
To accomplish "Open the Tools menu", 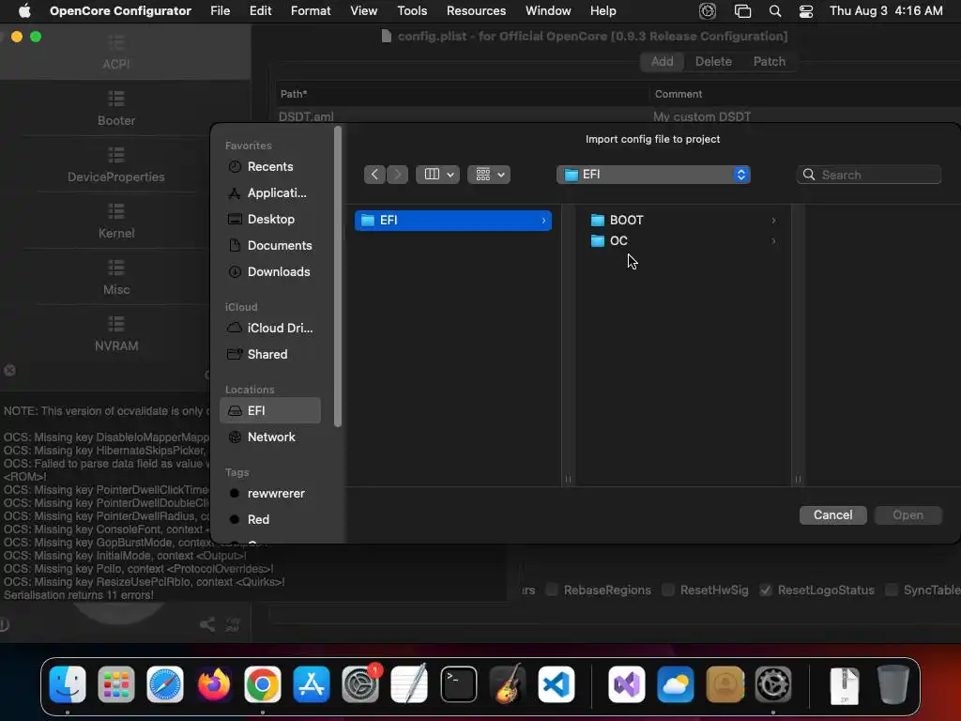I will point(412,11).
